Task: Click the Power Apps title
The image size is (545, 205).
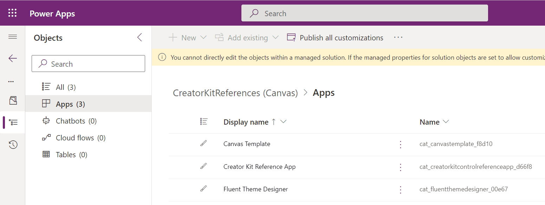Action: 52,13
